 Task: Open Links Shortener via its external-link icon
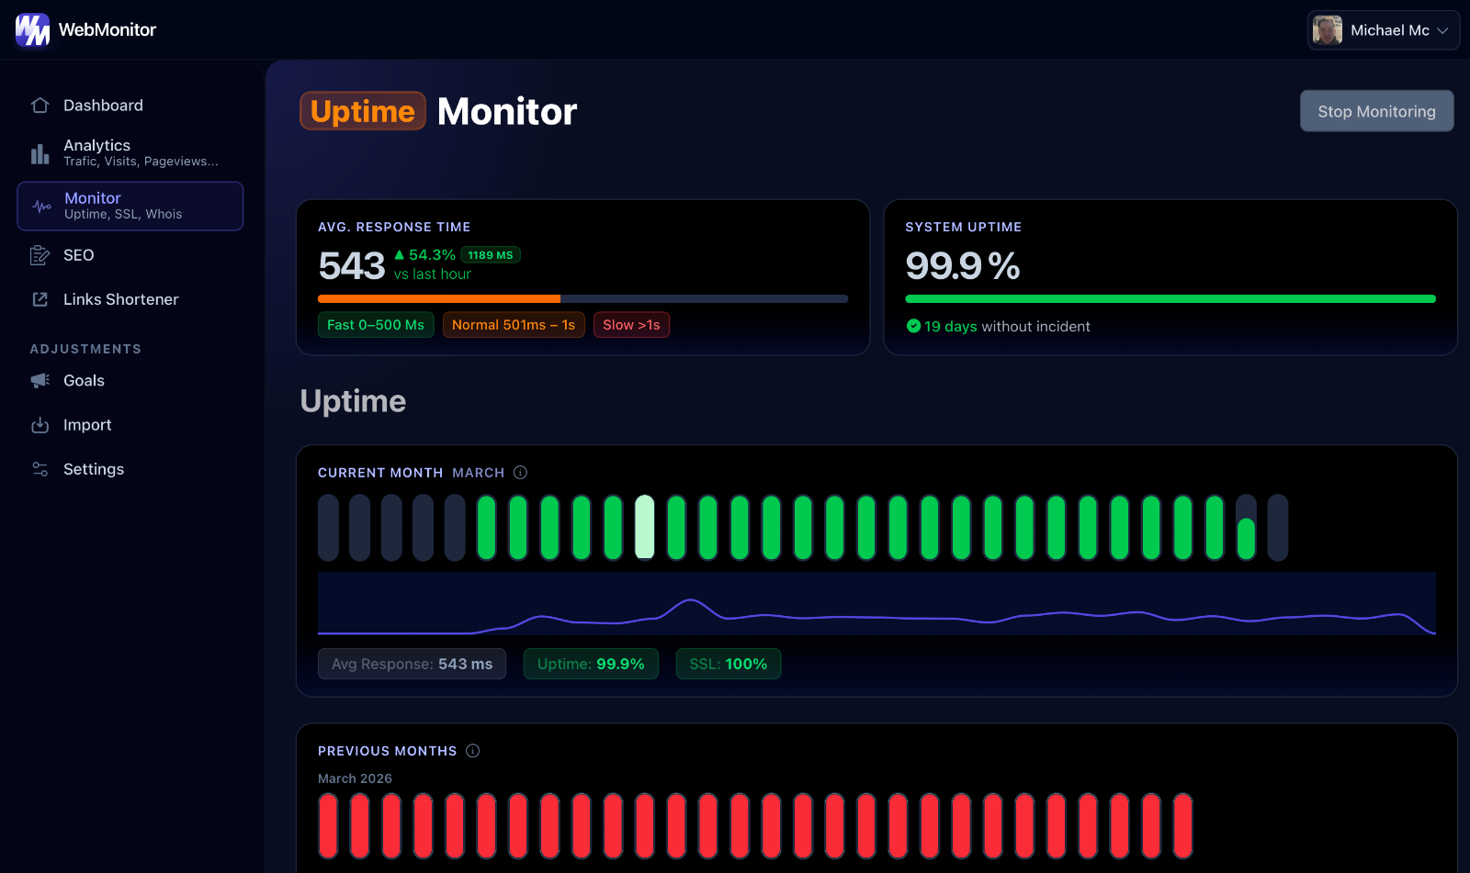pyautogui.click(x=40, y=298)
